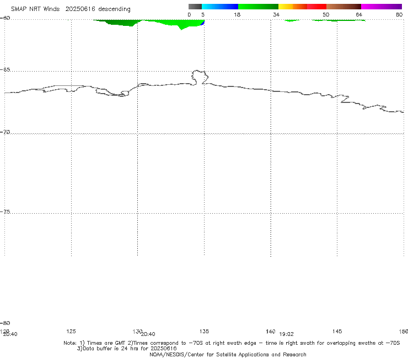408x358 pixels.
Task: Click the -65 latitude label
Action: pyautogui.click(x=5, y=70)
